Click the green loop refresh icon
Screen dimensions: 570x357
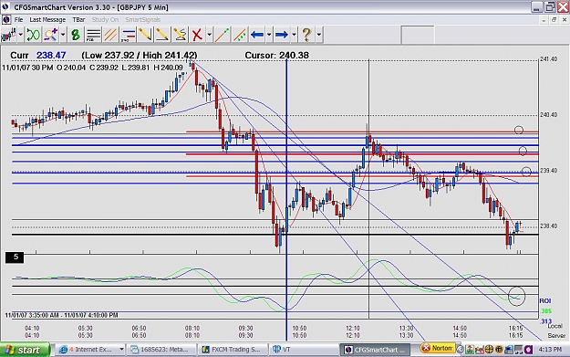click(x=33, y=35)
